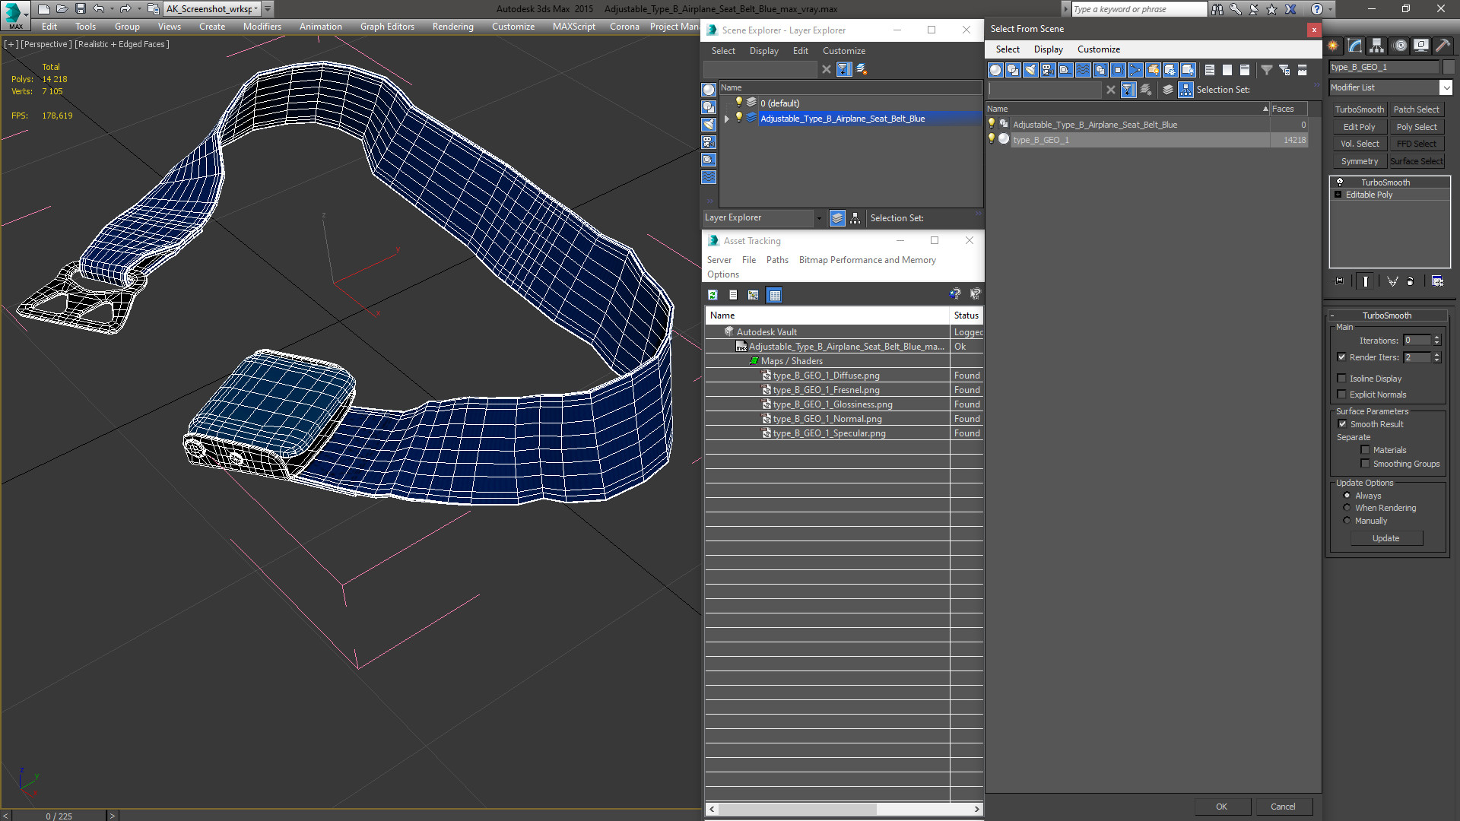The width and height of the screenshot is (1460, 821).
Task: Click Undo arrow in quick access toolbar
Action: click(98, 9)
